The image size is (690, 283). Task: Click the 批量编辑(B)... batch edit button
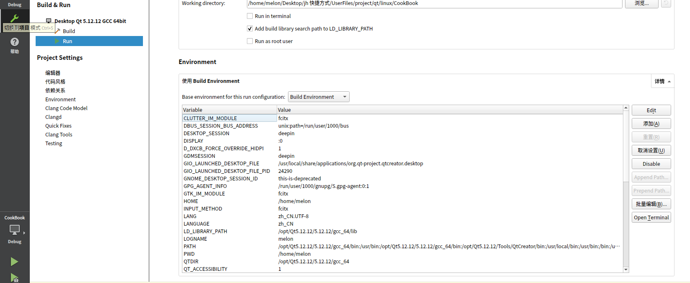651,204
